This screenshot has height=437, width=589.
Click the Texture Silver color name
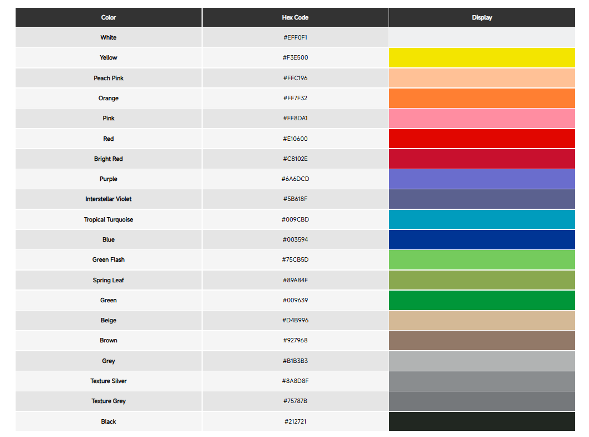[x=109, y=381]
